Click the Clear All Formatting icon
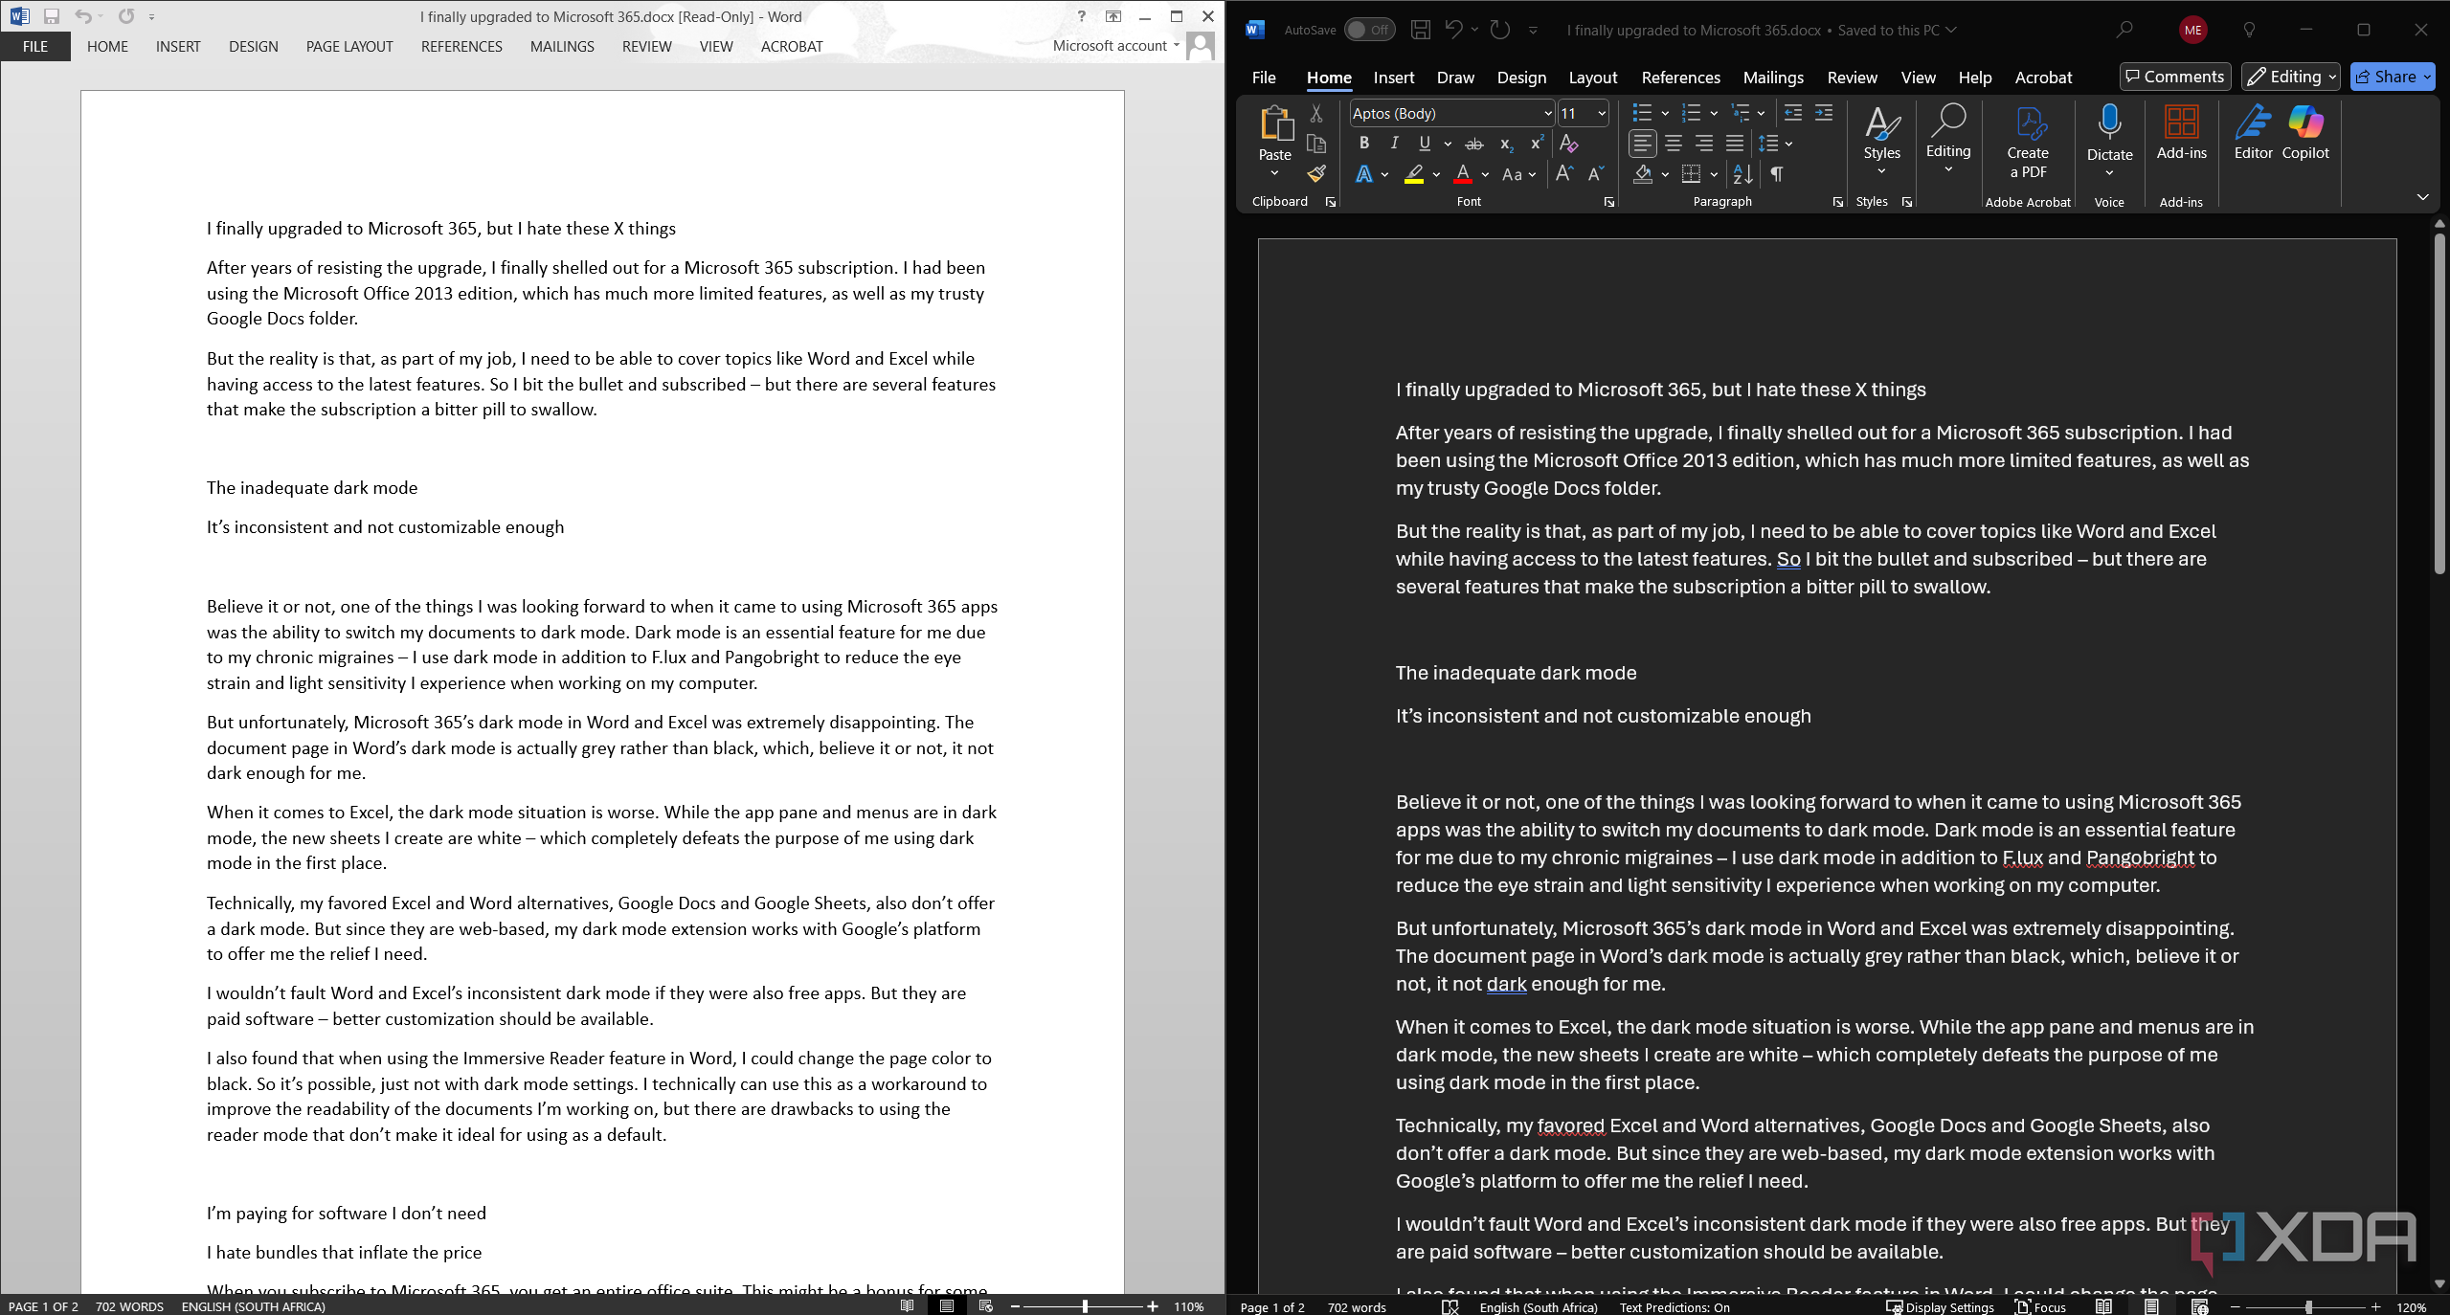The image size is (2450, 1315). tap(1568, 144)
